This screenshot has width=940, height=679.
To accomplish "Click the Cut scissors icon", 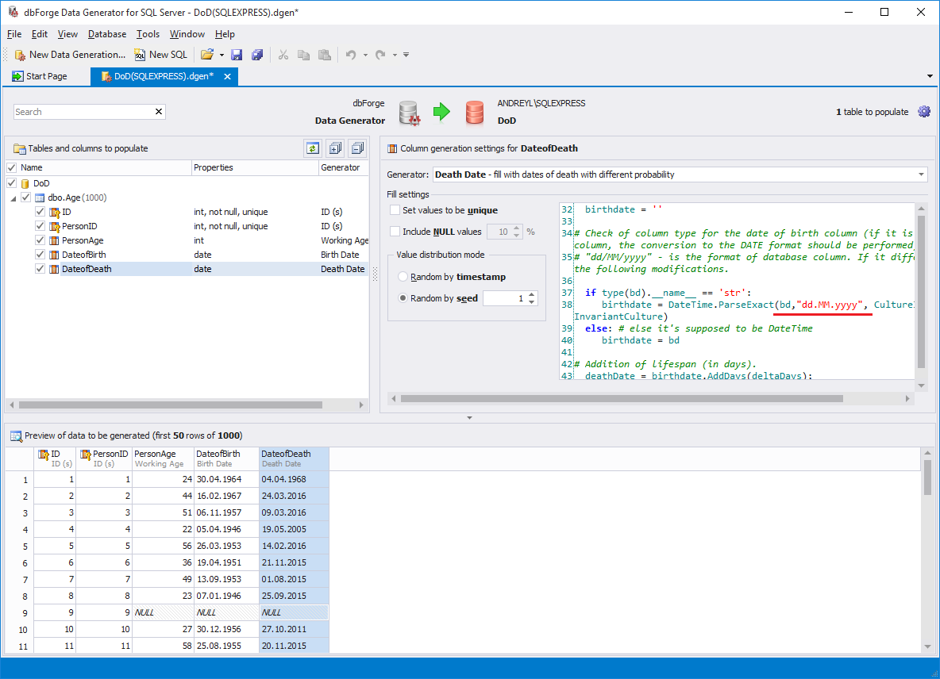I will (x=283, y=55).
